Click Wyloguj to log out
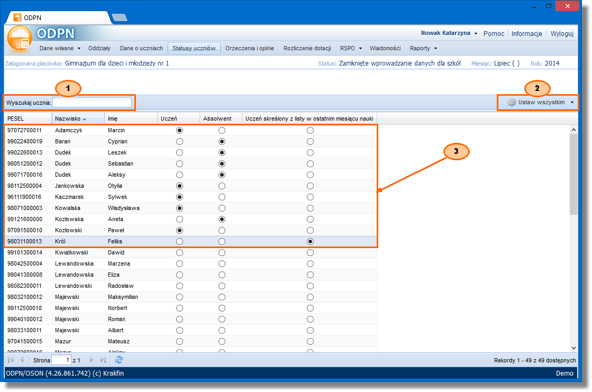This screenshot has width=592, height=392. (562, 34)
